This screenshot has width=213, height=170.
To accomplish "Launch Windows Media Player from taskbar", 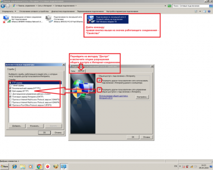I will coord(31,167).
